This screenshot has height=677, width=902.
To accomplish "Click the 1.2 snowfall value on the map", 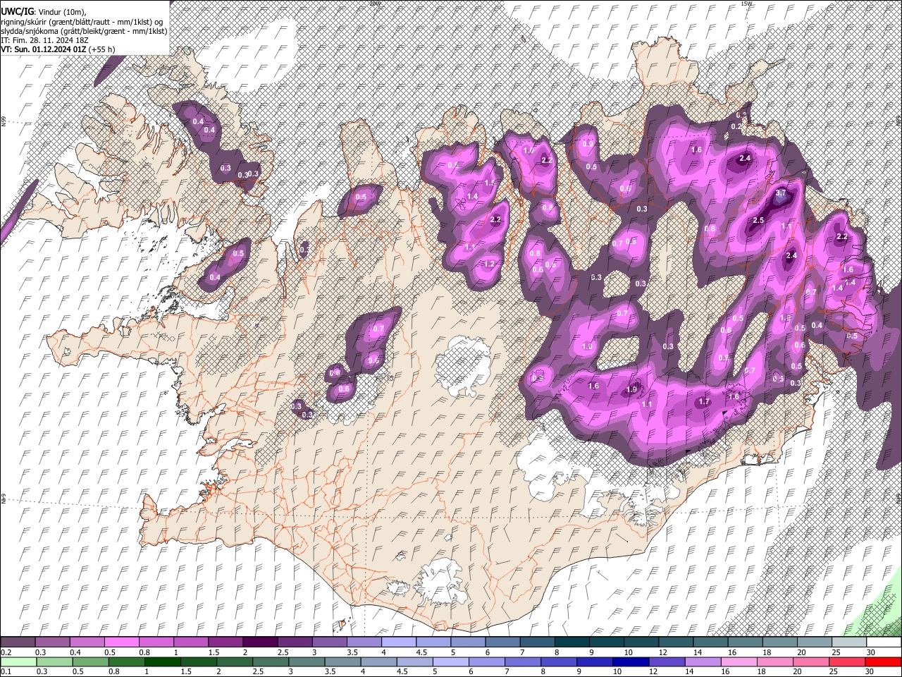I will coord(489,264).
